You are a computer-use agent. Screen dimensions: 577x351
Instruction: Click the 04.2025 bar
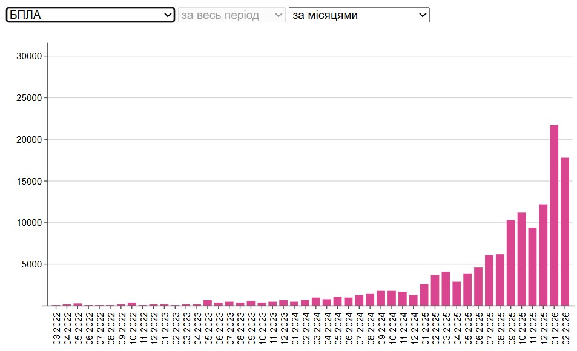pos(457,294)
